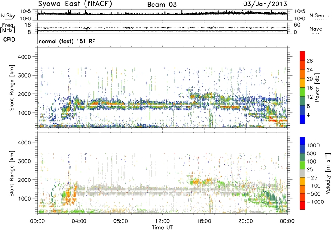Select the "N.Sky" axis label

pyautogui.click(x=8, y=15)
